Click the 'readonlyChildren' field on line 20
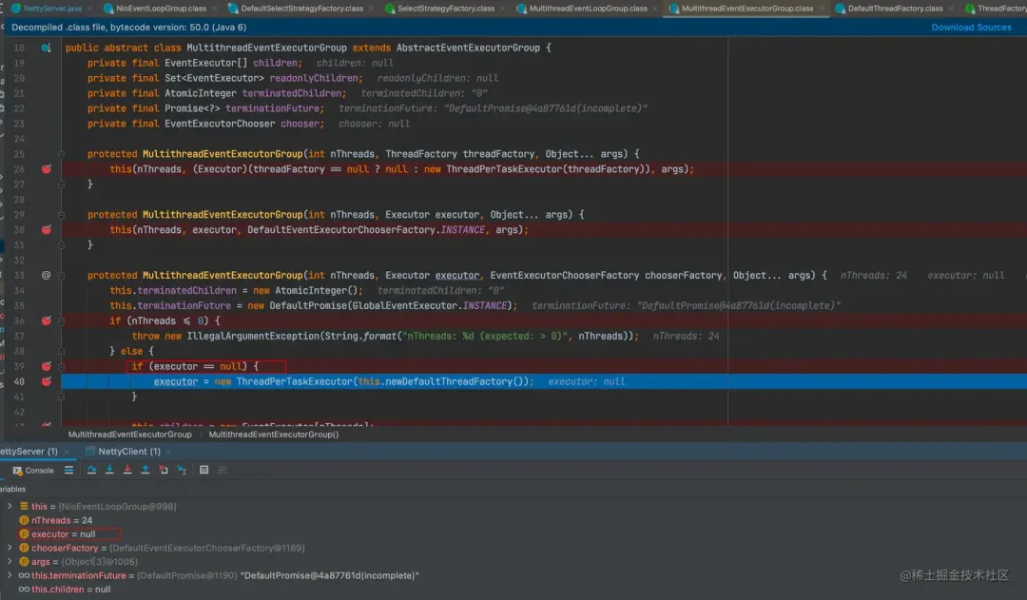Viewport: 1027px width, 600px height. click(x=314, y=78)
